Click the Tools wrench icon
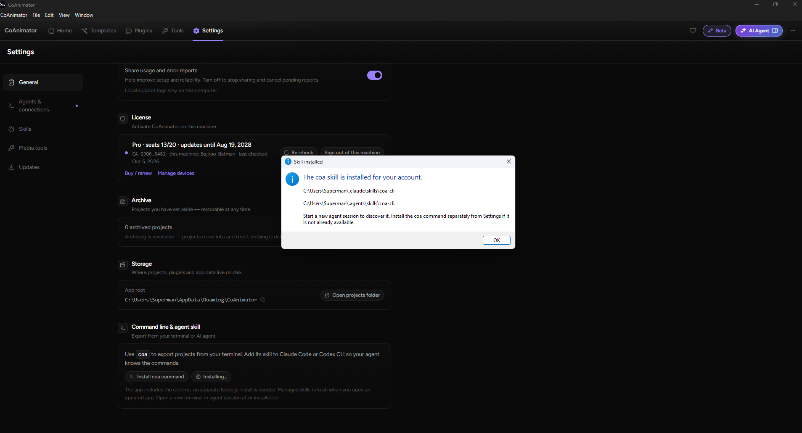802x433 pixels. 165,31
